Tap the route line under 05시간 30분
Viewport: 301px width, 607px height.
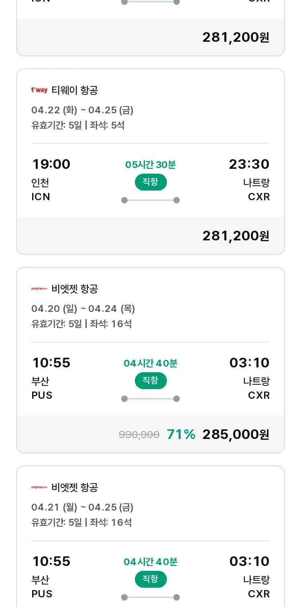click(x=150, y=200)
